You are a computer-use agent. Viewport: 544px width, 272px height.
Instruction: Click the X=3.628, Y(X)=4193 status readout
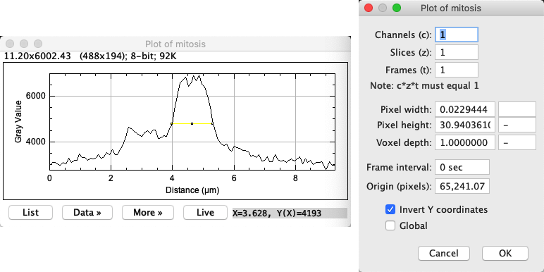pyautogui.click(x=290, y=213)
